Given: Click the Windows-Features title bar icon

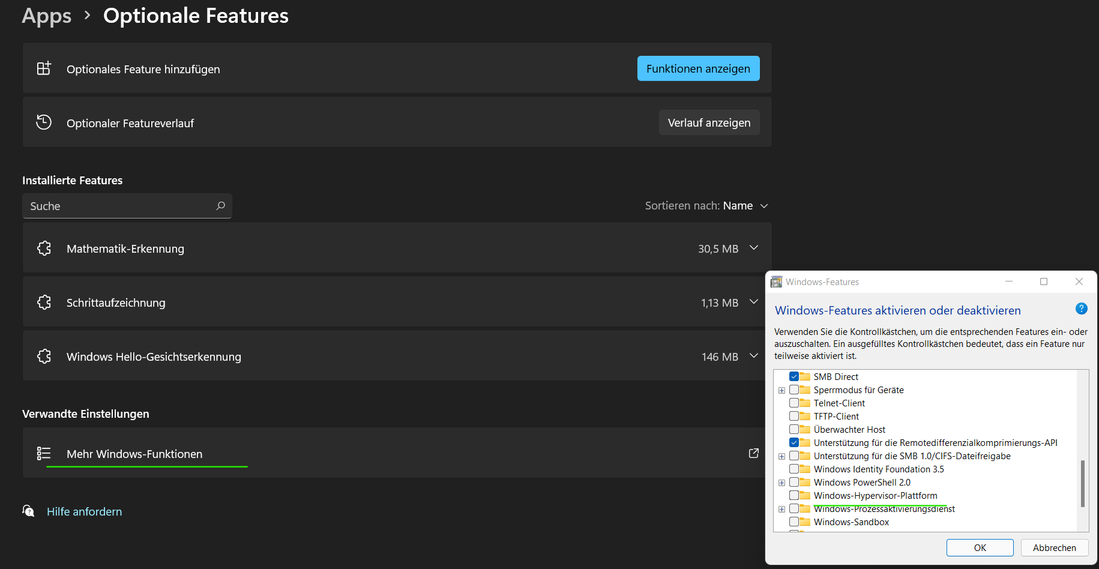Looking at the screenshot, I should tap(777, 281).
